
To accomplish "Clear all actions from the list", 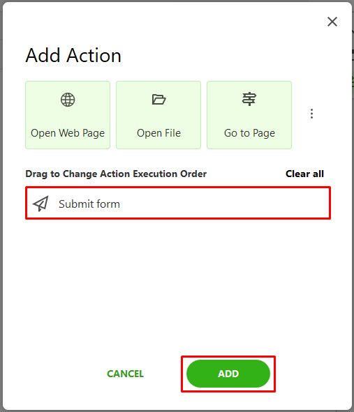I will point(304,174).
